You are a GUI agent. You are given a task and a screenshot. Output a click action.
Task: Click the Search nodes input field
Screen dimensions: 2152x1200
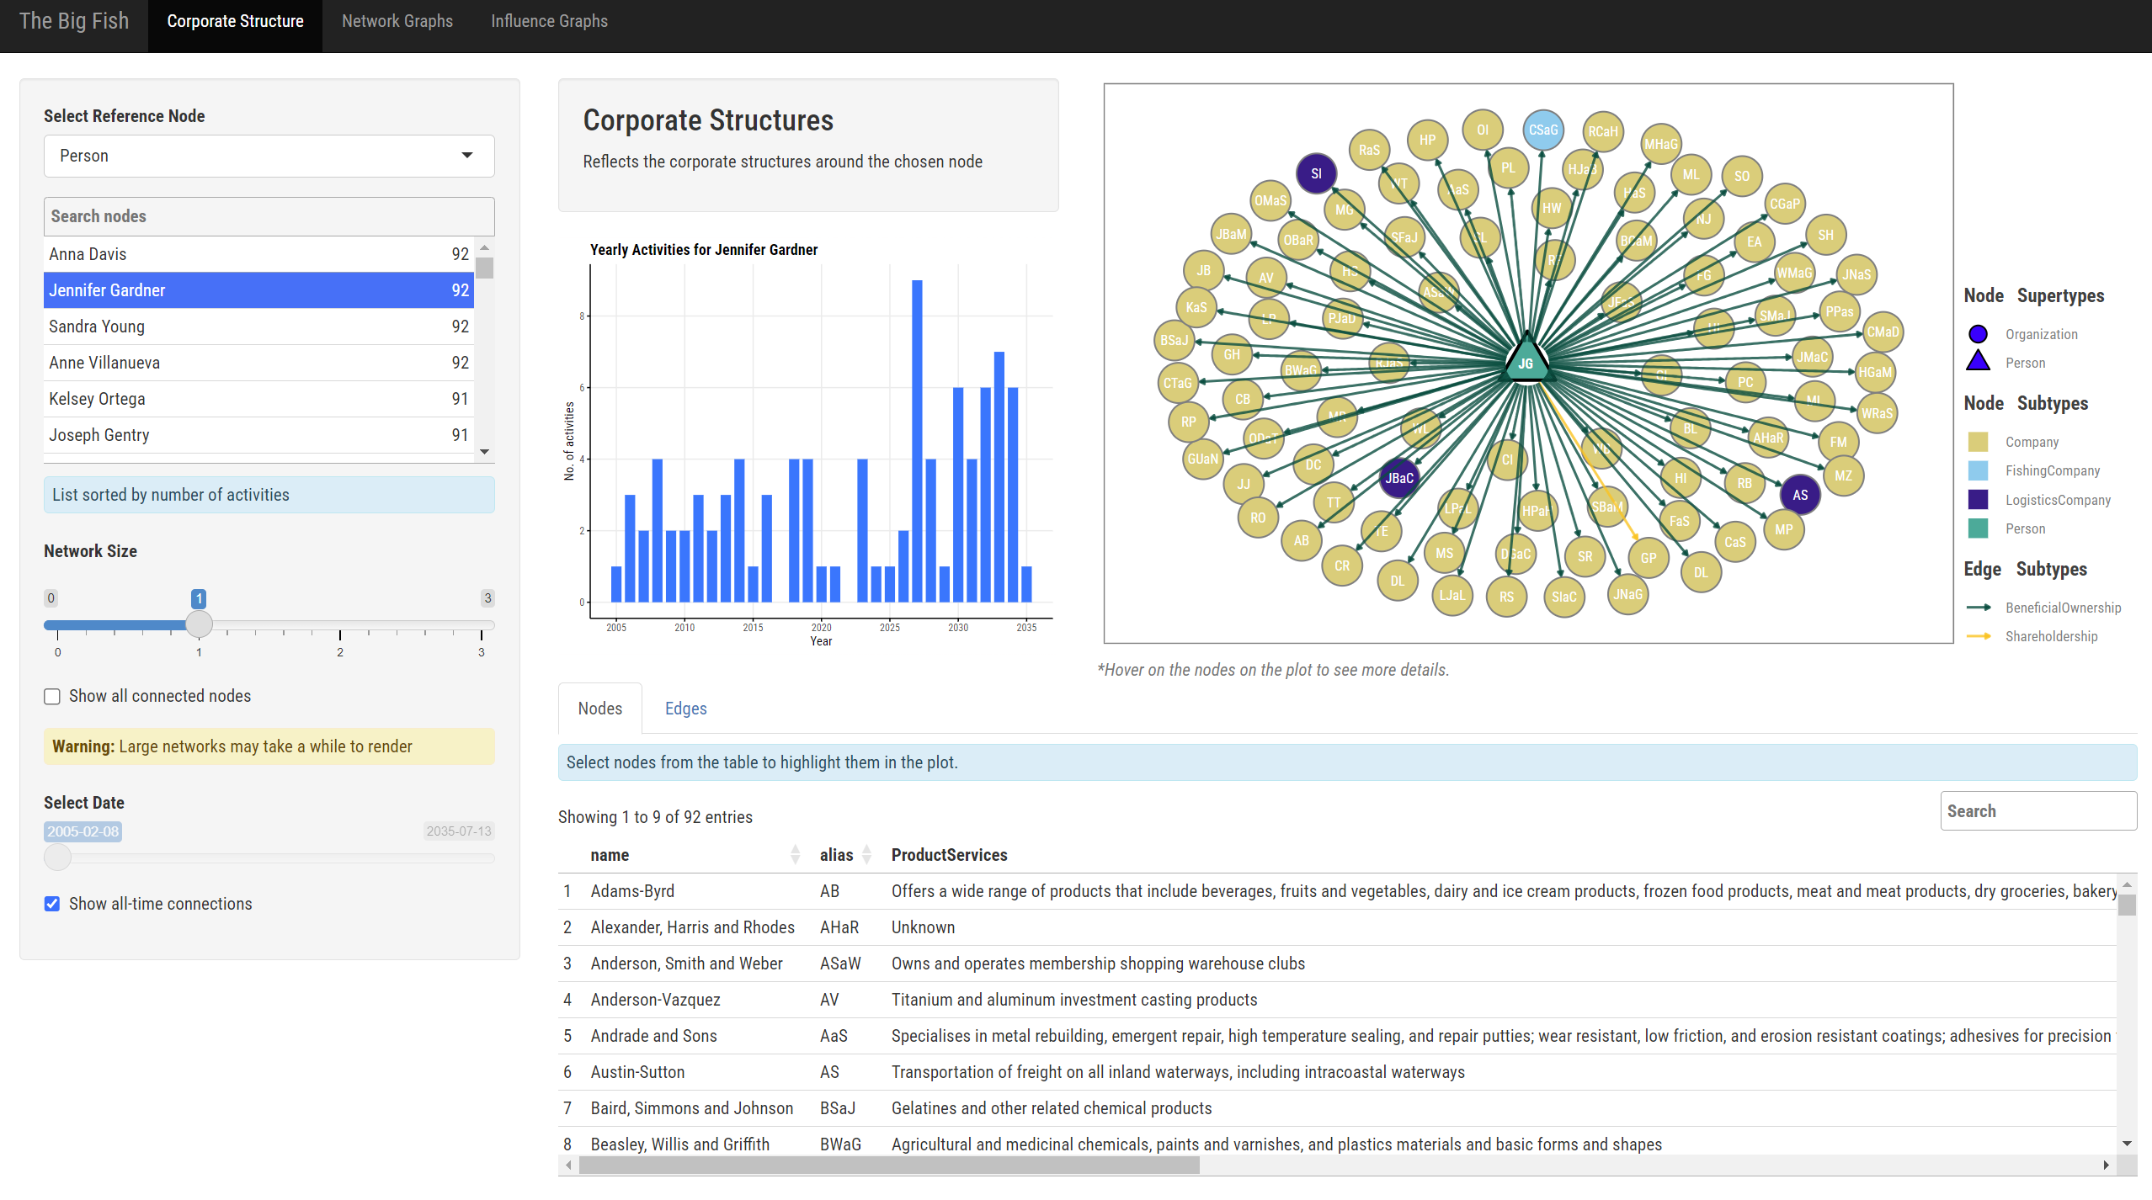(x=269, y=216)
